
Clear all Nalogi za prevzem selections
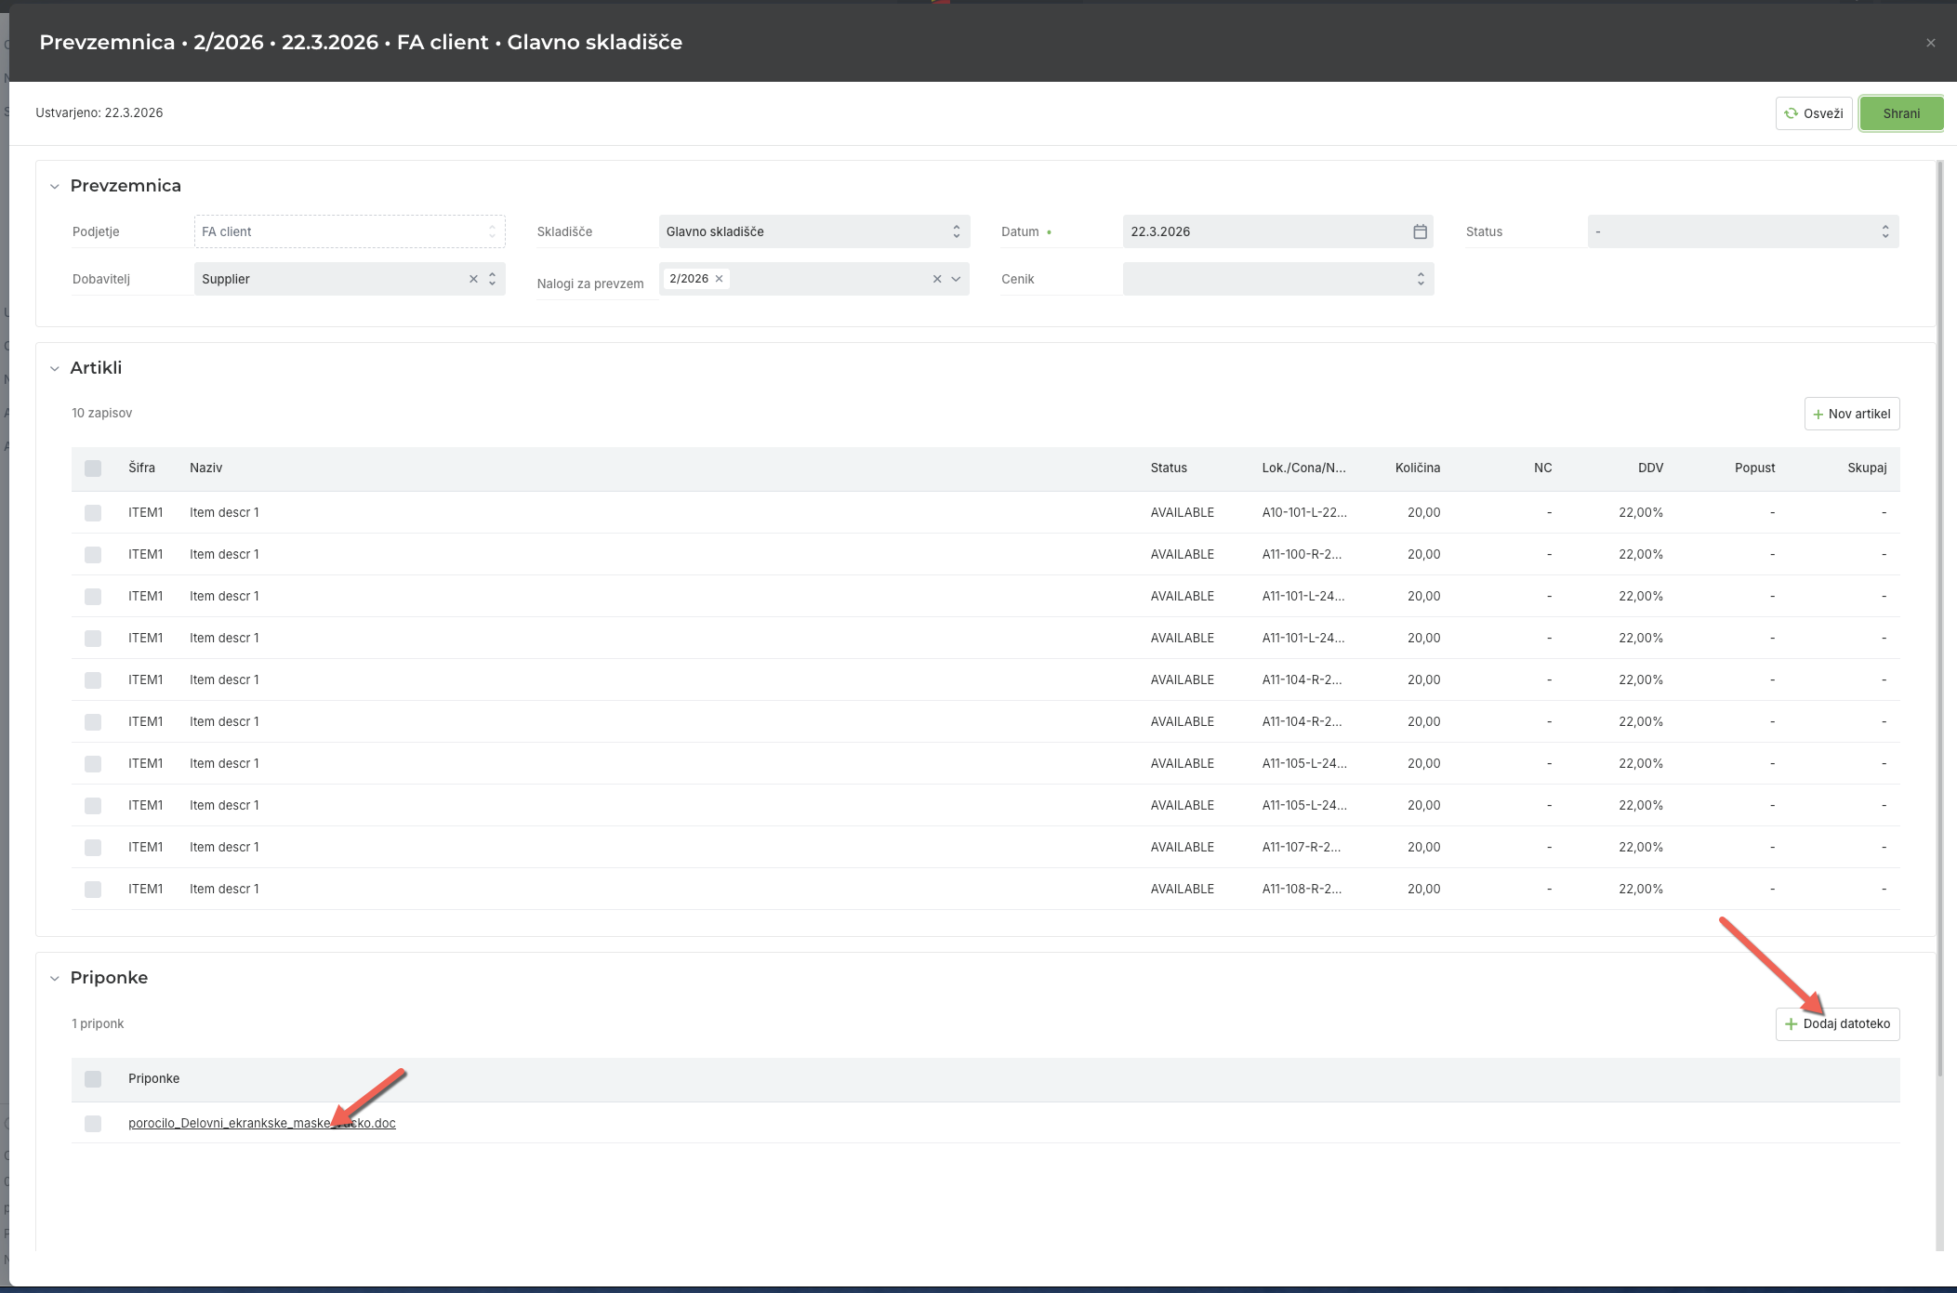click(x=937, y=279)
